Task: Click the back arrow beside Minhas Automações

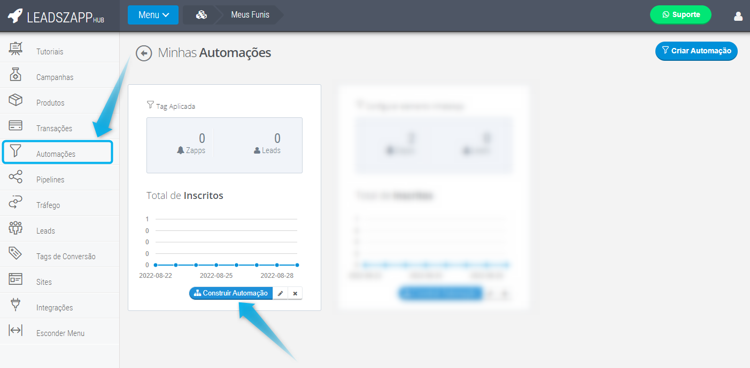Action: pos(144,53)
